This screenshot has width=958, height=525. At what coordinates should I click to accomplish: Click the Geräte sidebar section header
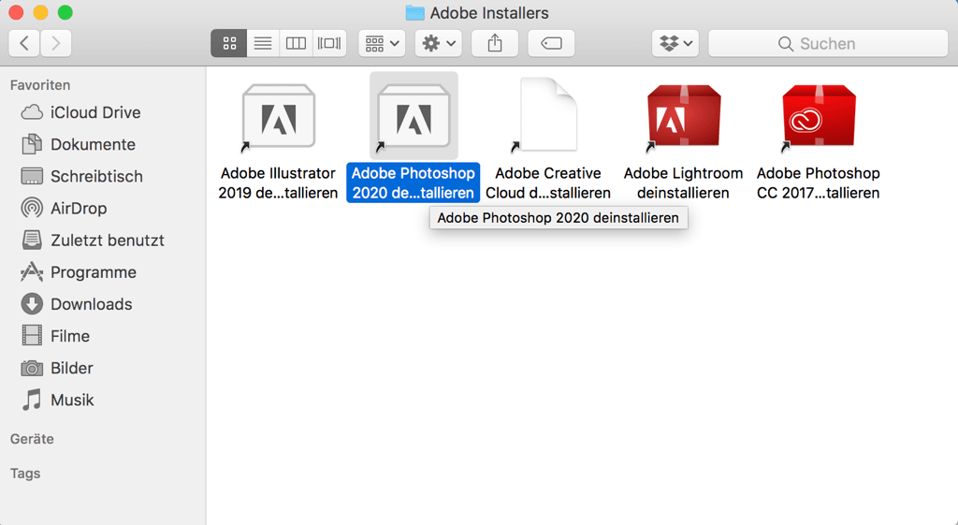[32, 439]
